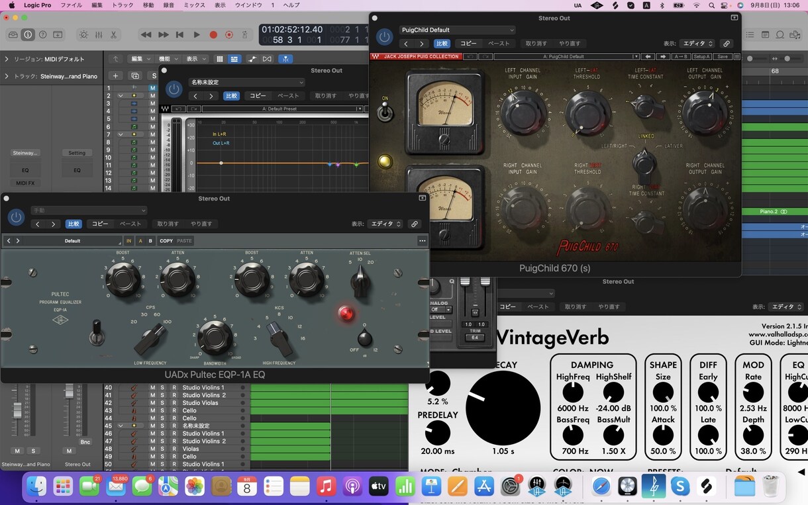808x505 pixels.
Task: Toggle link icon in PuigChild window header
Action: (727, 44)
